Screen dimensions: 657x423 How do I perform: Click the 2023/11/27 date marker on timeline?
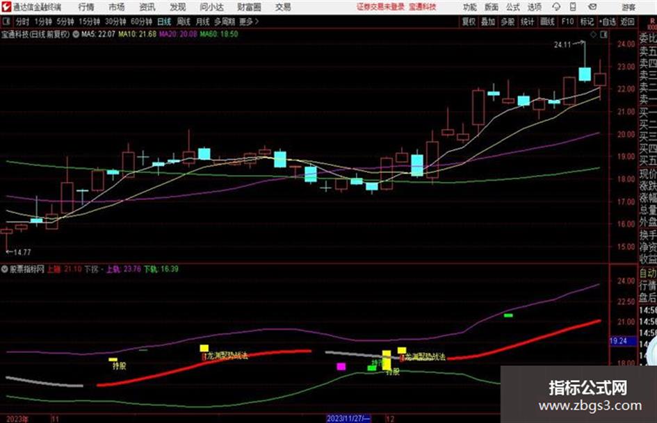click(x=348, y=418)
